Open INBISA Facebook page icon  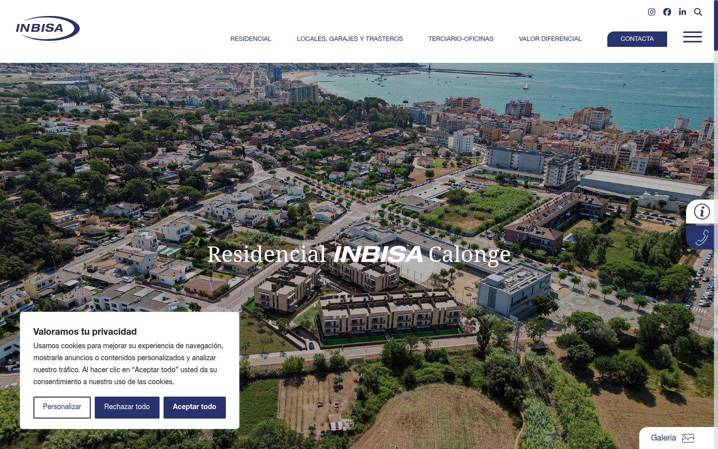point(667,12)
